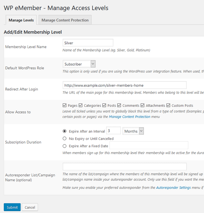This screenshot has height=213, width=204.
Task: Click the Subscription Duration label
Action: click(x=23, y=142)
